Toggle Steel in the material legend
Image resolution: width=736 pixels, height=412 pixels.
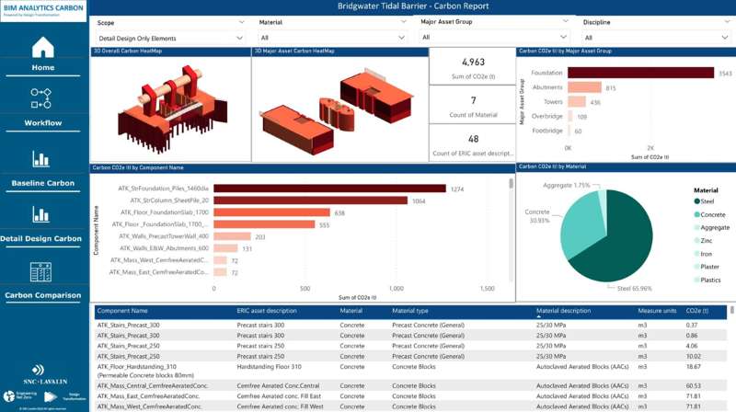702,201
